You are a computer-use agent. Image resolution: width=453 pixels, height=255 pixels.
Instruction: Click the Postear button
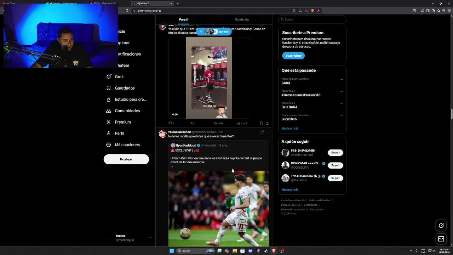(126, 159)
